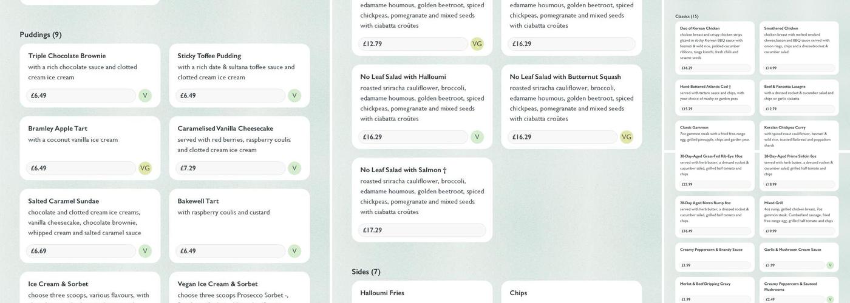The width and height of the screenshot is (850, 303).
Task: Click the V badge on Triple Chocolate Brownie
Action: 144,96
